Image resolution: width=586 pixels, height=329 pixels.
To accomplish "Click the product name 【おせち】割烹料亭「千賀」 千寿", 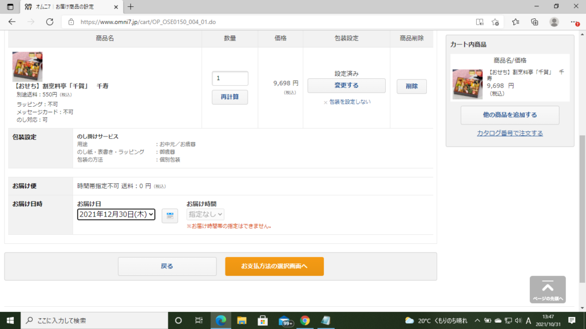I will [x=61, y=86].
